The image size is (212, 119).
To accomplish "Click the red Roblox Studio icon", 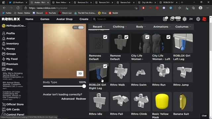I will pos(204,19).
